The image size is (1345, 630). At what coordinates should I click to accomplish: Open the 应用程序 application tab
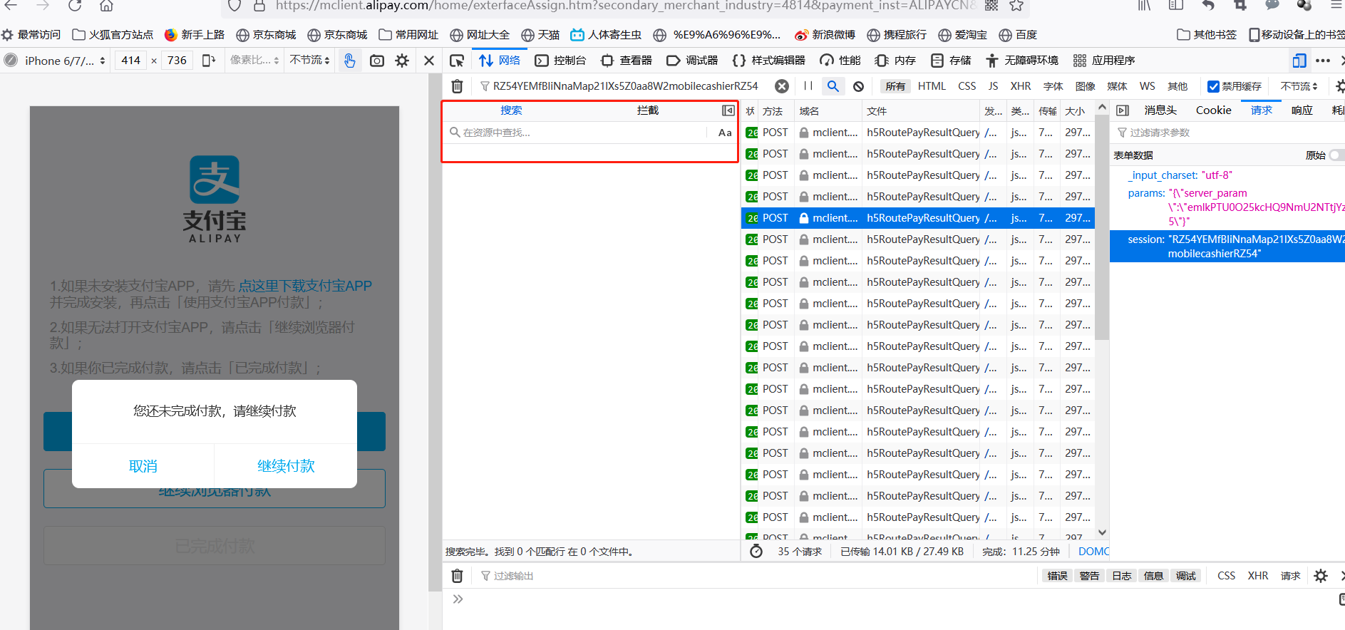[1104, 61]
